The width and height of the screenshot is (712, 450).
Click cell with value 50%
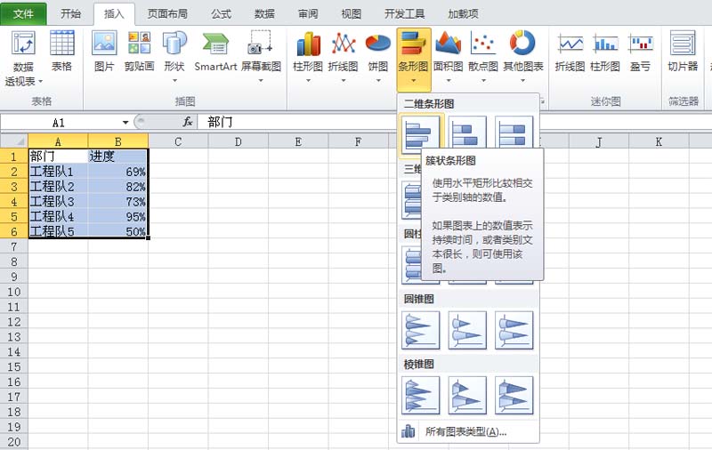[x=118, y=231]
